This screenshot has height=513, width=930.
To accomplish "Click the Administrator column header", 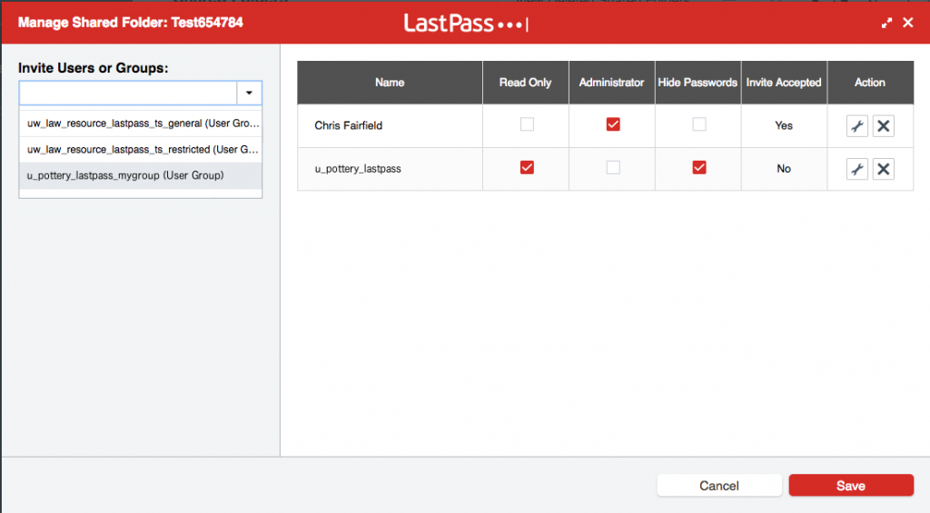I will 611,83.
